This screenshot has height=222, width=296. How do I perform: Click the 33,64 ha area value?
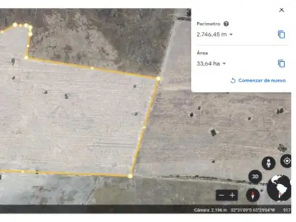(208, 64)
